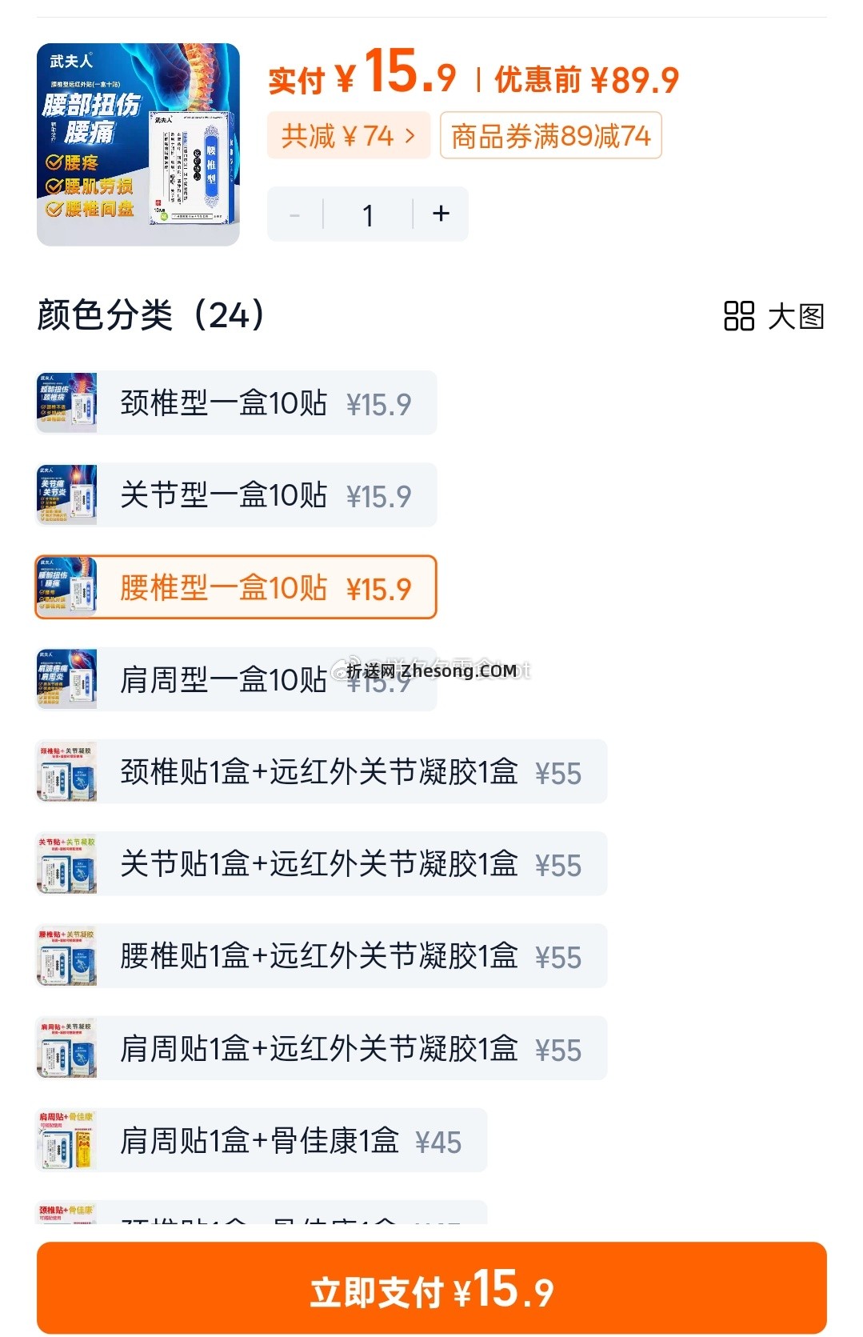Click the 颈椎贴+关节凝胶 combo thumbnail
This screenshot has width=863, height=1337.
coord(66,772)
